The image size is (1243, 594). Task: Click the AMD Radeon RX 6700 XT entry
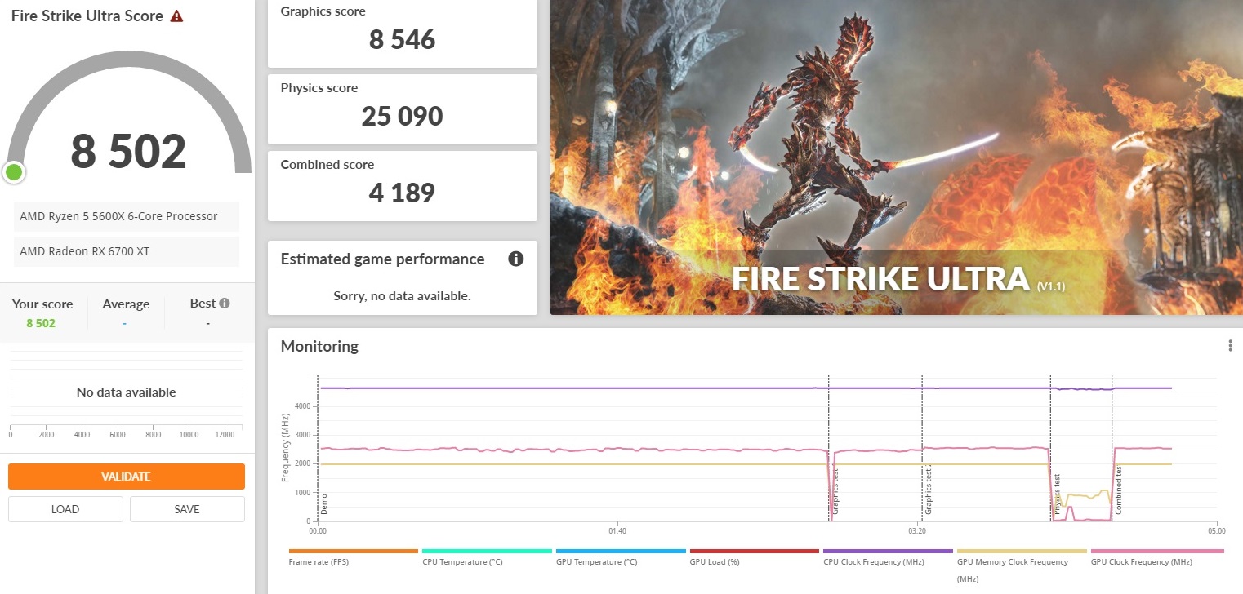(127, 251)
